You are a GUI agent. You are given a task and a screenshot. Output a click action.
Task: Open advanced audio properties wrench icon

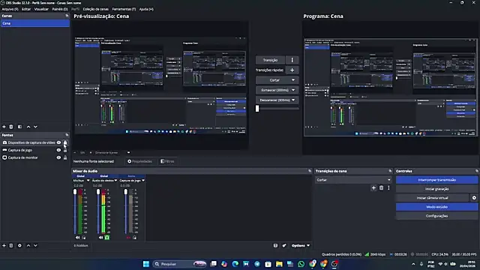[284, 245]
